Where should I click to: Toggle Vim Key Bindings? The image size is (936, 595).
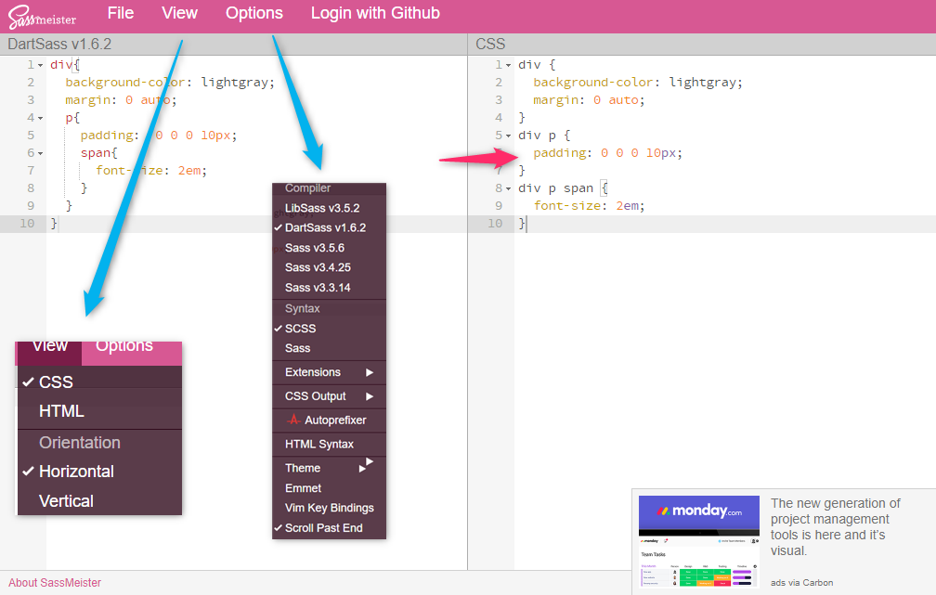coord(329,508)
